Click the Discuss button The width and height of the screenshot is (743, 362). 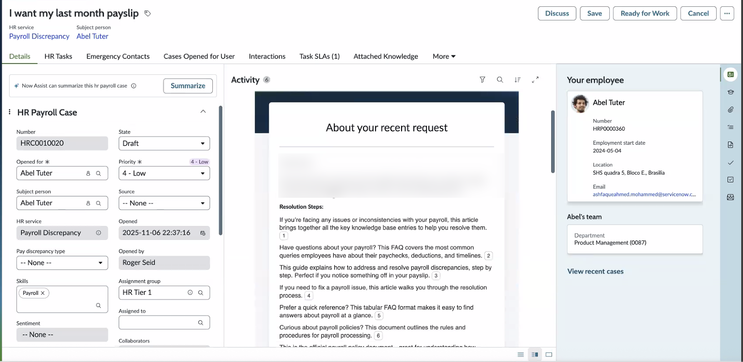point(557,14)
